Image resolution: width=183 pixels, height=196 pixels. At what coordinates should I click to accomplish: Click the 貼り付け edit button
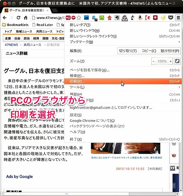(x=170, y=51)
